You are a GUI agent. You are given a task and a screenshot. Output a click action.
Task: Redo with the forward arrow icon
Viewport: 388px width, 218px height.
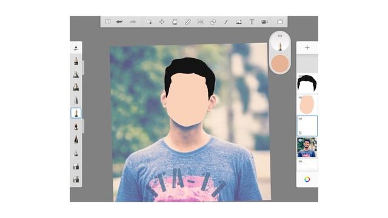point(133,22)
